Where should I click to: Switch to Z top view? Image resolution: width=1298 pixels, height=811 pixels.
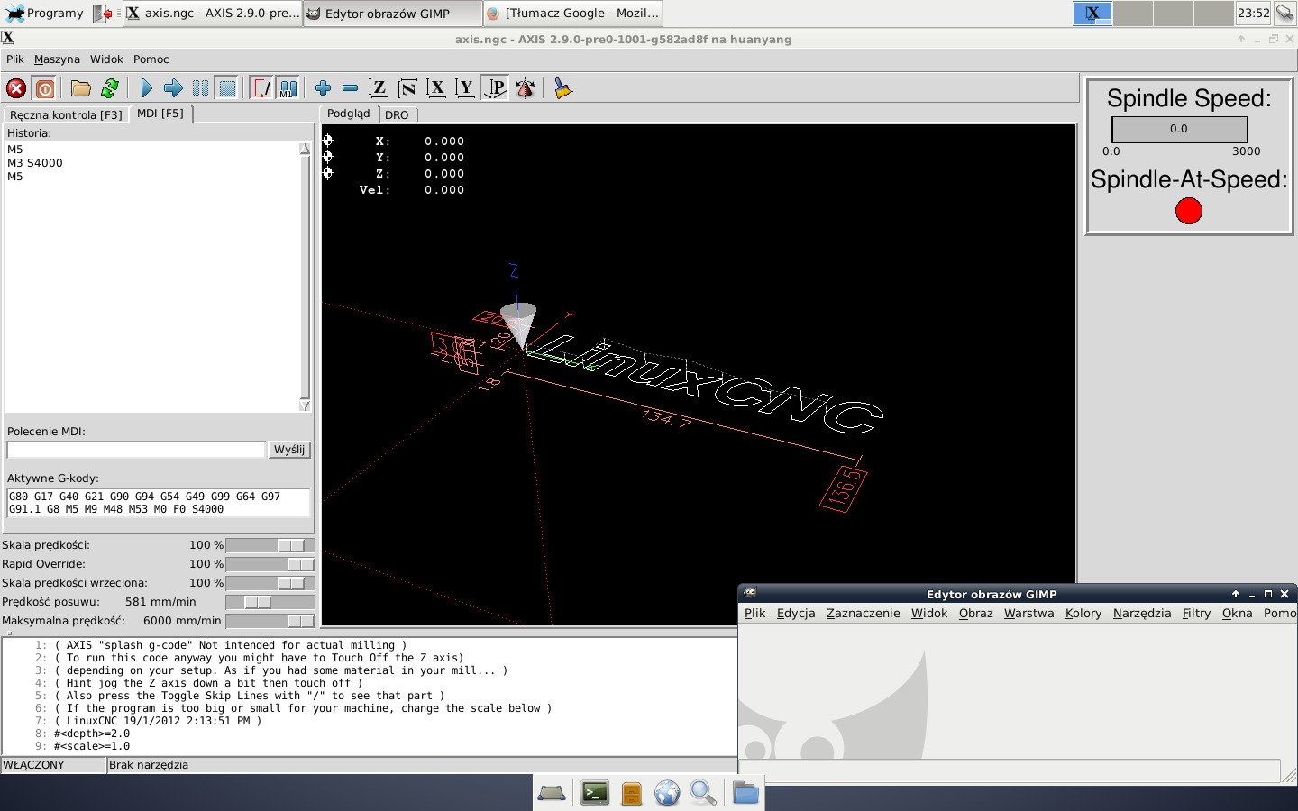click(379, 88)
